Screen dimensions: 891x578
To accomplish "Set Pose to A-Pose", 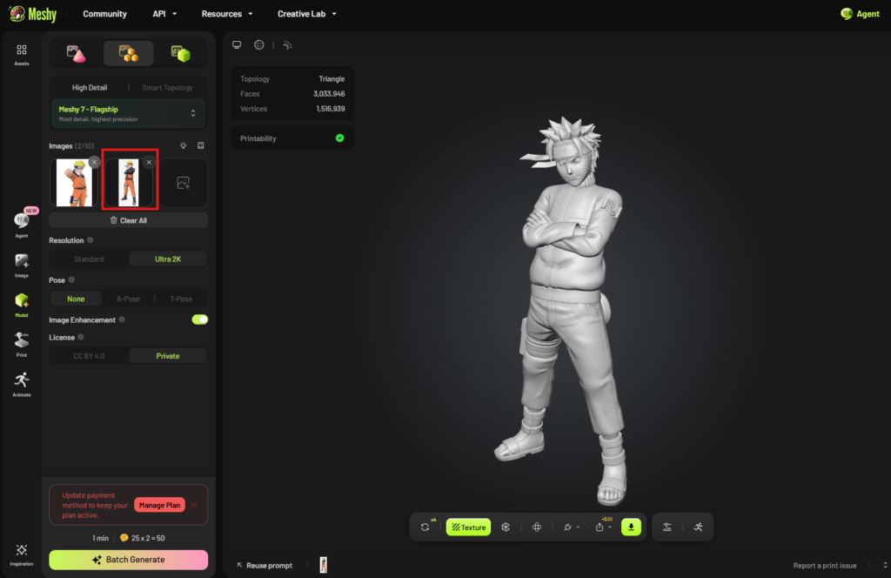I will [129, 299].
